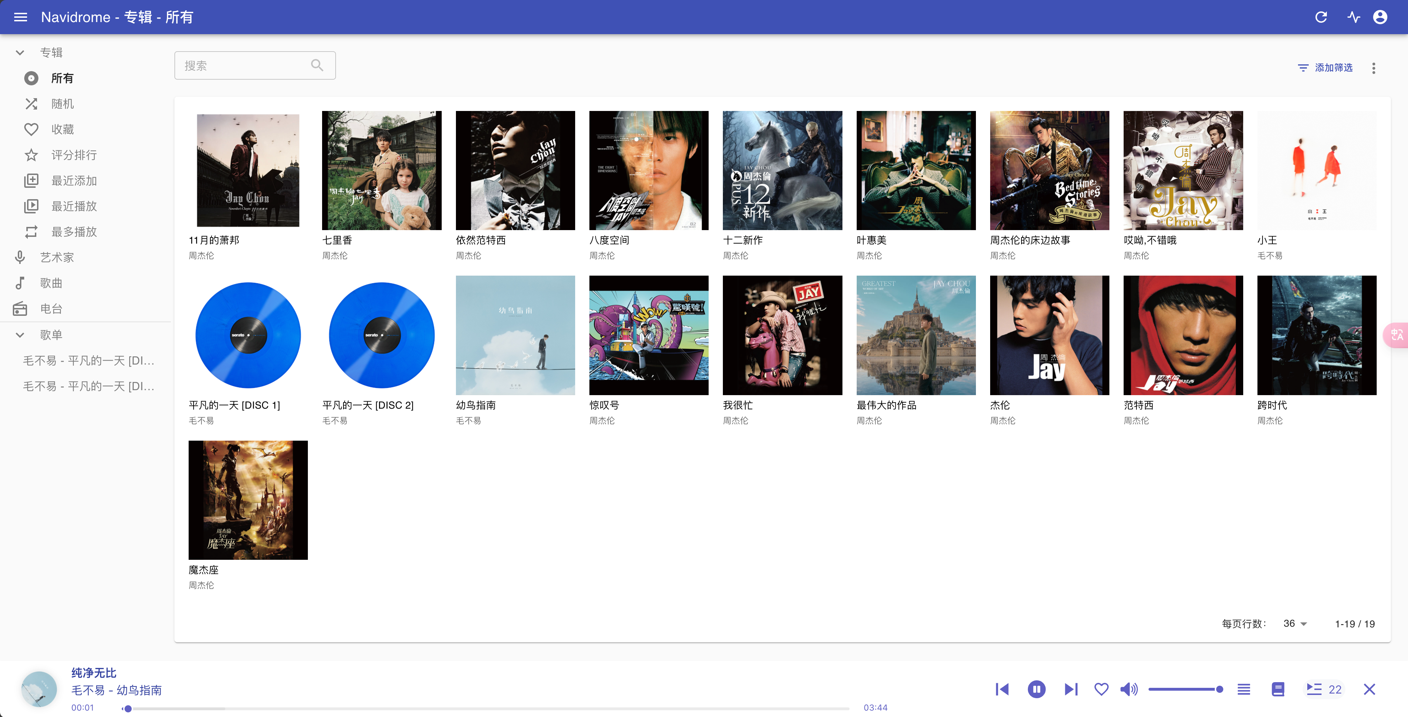The width and height of the screenshot is (1408, 717).
Task: Open 最近添加 recently added albums
Action: [85, 181]
